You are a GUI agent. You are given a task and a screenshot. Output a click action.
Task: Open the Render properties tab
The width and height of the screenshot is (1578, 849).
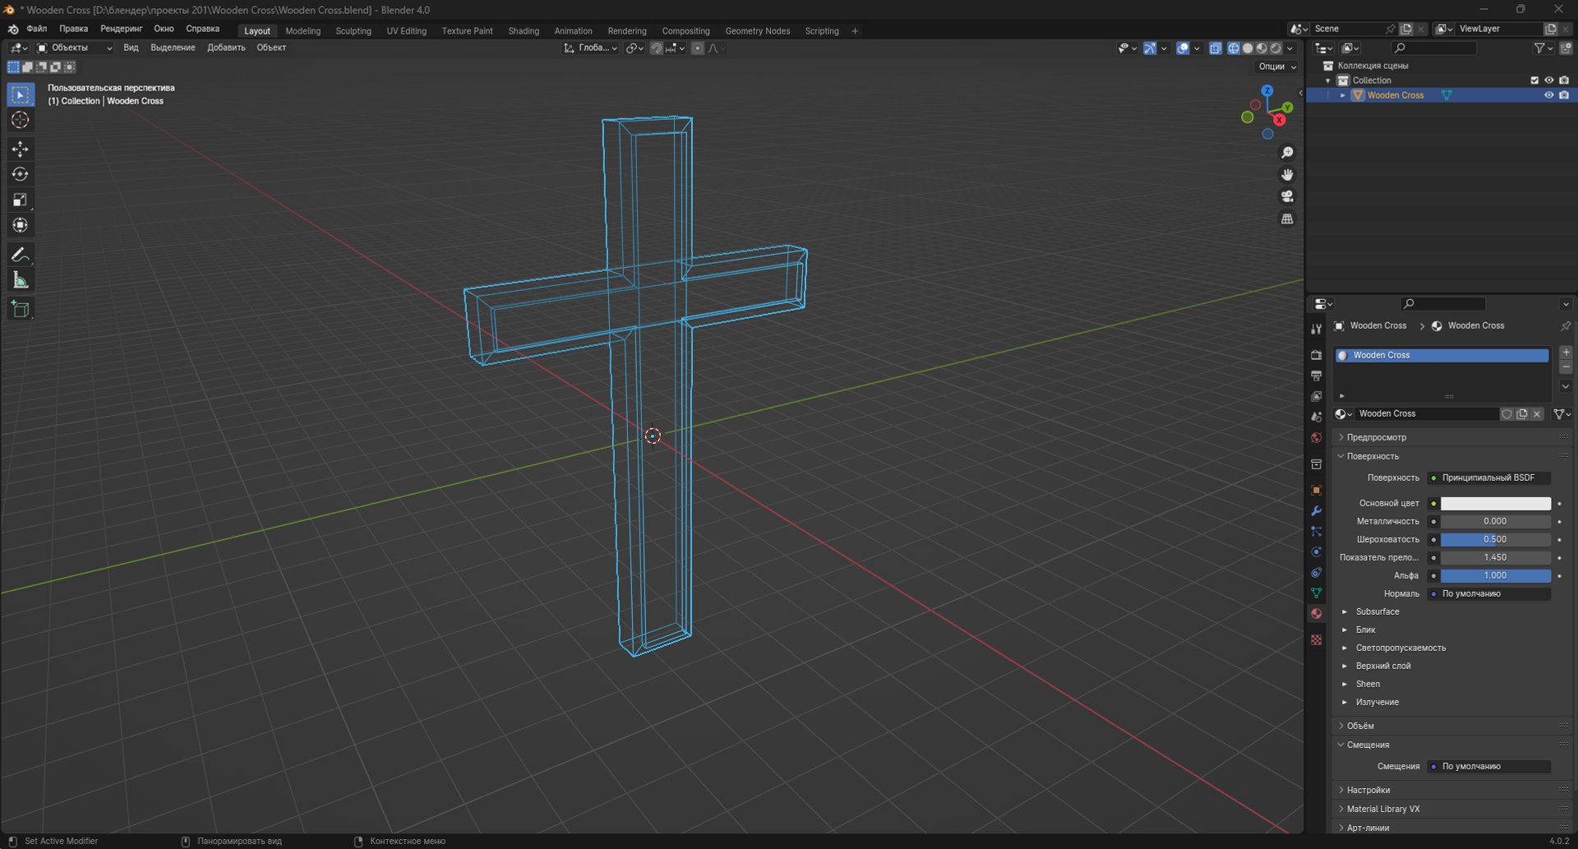click(x=1316, y=355)
